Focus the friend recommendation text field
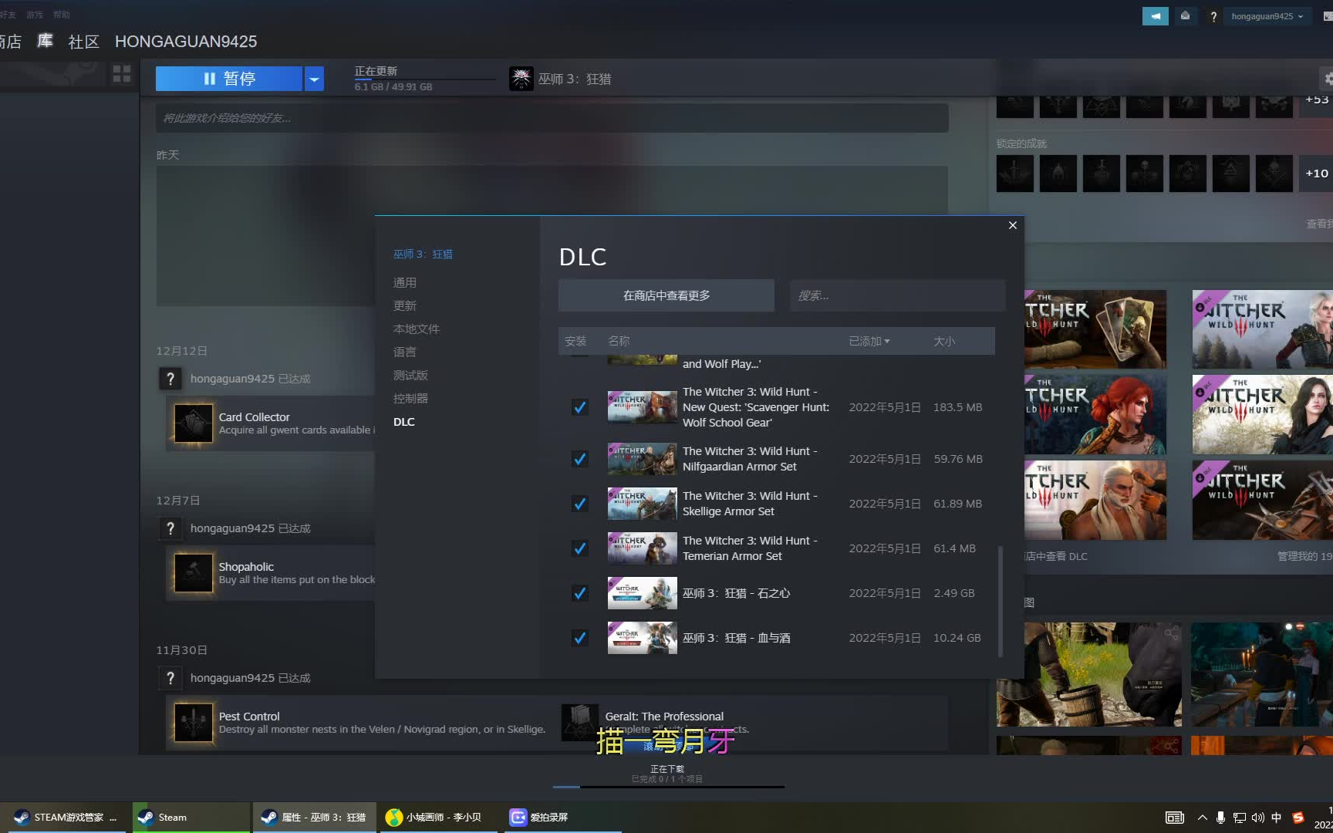The image size is (1333, 833). [x=552, y=118]
